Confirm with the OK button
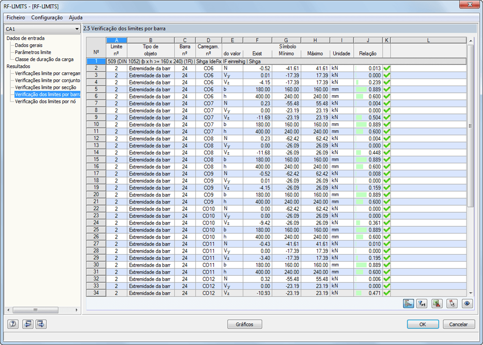The width and height of the screenshot is (483, 345). click(423, 324)
